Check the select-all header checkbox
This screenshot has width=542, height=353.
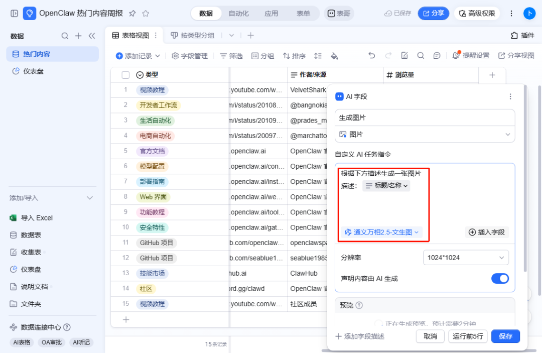click(125, 75)
